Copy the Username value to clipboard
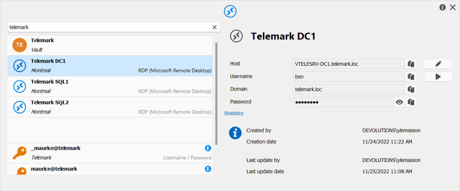Screen dimensions: 460x191 point(411,77)
